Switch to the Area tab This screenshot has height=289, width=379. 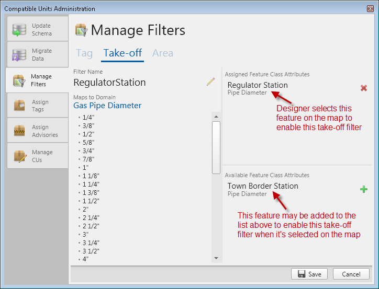[x=162, y=53]
